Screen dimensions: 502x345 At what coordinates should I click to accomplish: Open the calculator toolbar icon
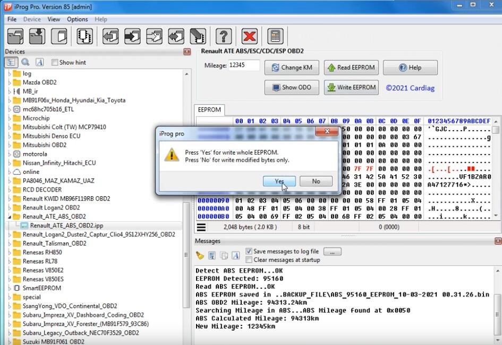point(275,36)
